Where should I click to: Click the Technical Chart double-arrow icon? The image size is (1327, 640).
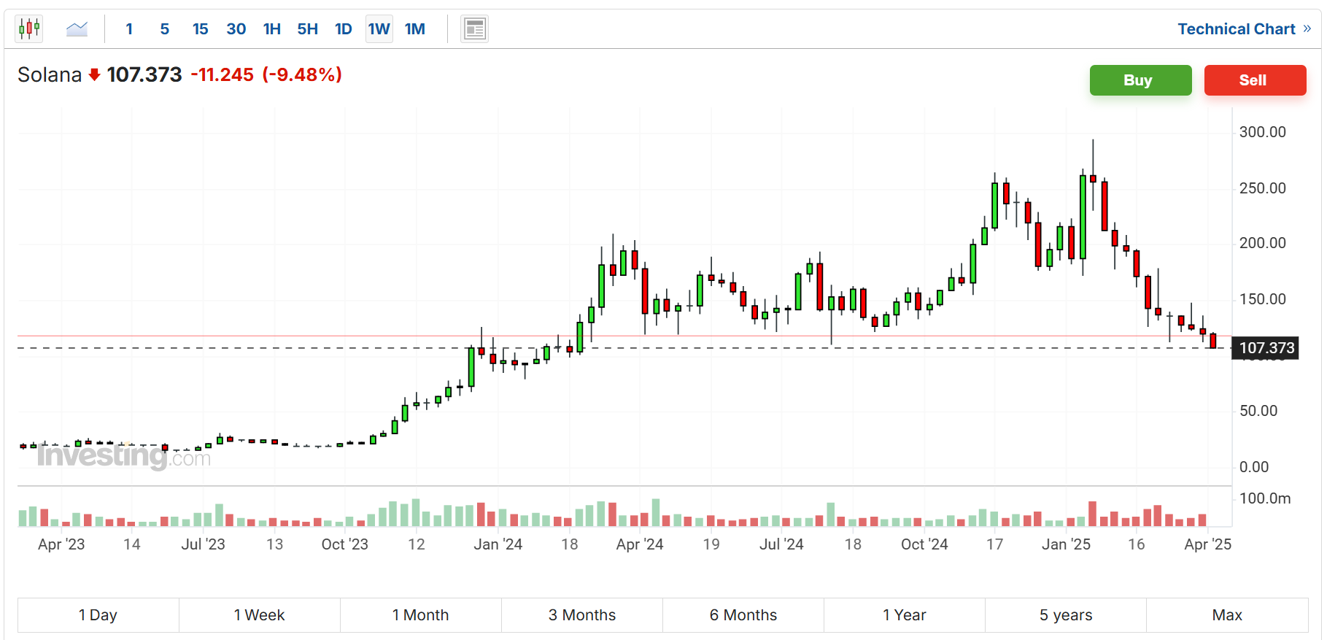coord(1307,28)
